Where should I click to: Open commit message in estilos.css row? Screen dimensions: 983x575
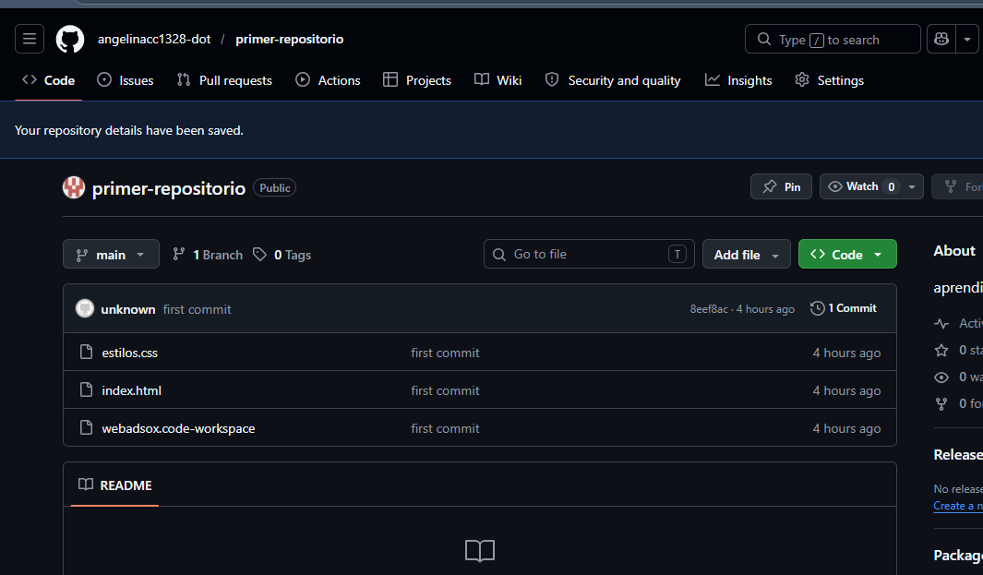445,353
